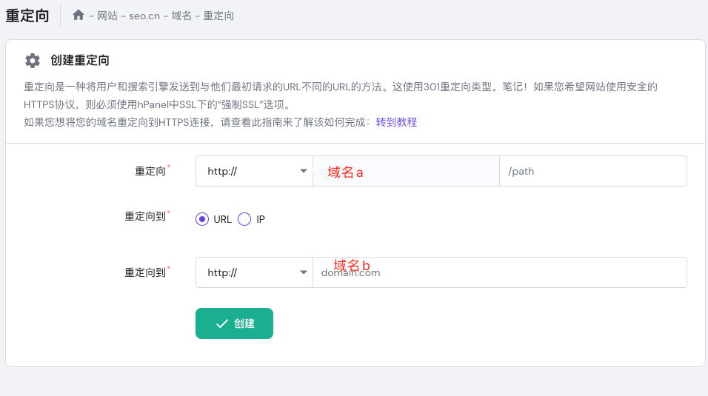Image resolution: width=708 pixels, height=396 pixels.
Task: Click the gear icon beside 创建重定向
Action: tap(32, 61)
